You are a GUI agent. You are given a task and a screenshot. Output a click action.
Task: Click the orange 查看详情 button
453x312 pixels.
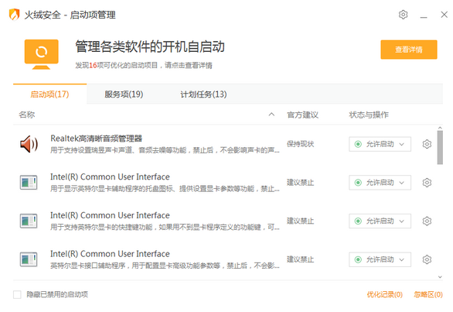[x=408, y=50]
